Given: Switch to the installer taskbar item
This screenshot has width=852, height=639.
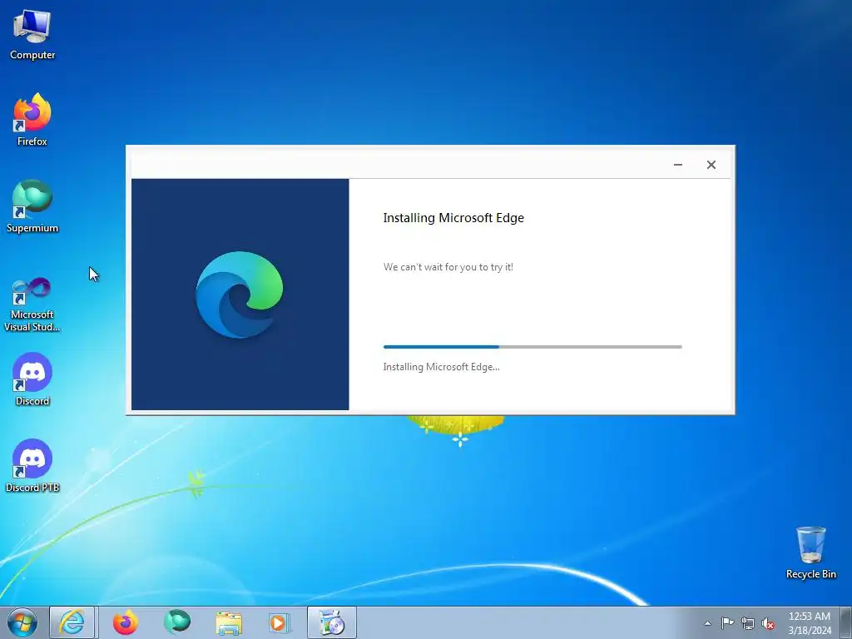Looking at the screenshot, I should [x=332, y=622].
